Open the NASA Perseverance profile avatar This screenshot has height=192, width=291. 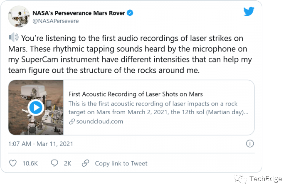coord(19,17)
